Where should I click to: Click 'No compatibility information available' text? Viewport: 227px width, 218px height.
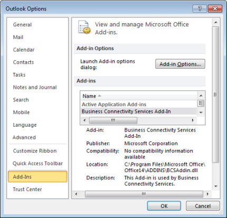pos(158,154)
